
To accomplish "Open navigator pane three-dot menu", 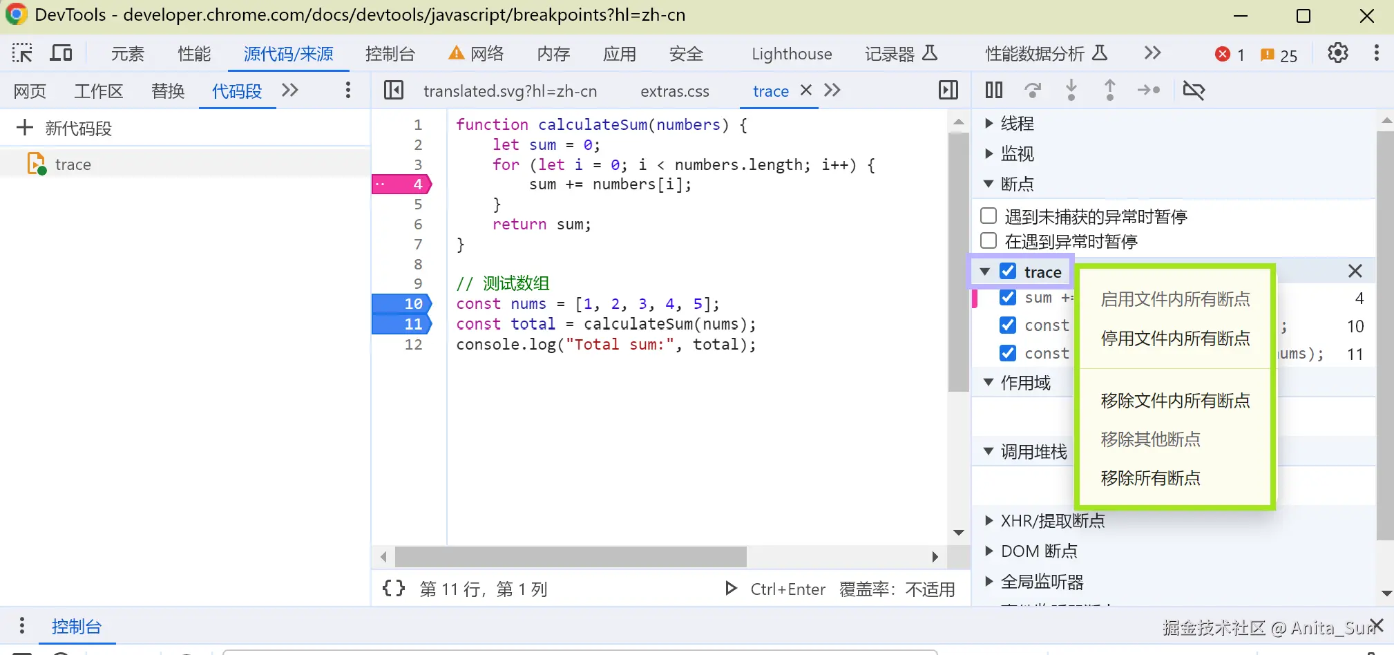I will pyautogui.click(x=347, y=91).
